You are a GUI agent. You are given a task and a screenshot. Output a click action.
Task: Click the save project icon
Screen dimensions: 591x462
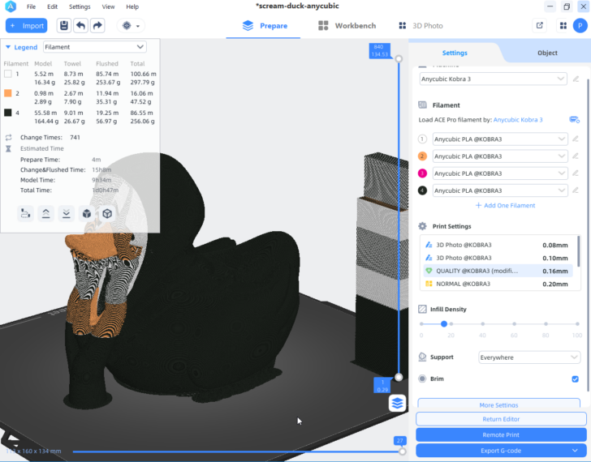(x=64, y=26)
